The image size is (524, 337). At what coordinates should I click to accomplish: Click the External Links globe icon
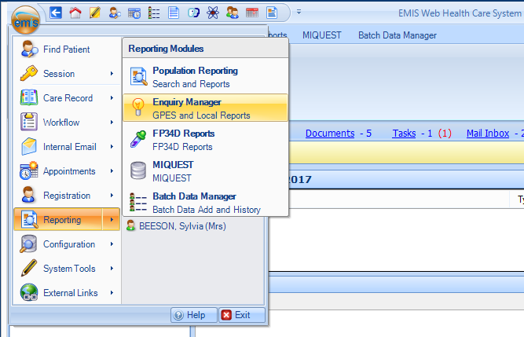[29, 292]
